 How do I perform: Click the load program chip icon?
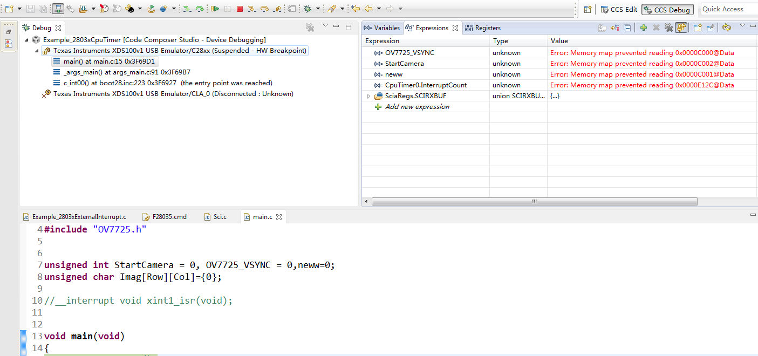click(x=84, y=9)
